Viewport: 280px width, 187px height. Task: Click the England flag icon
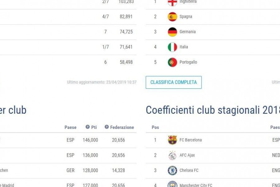pyautogui.click(x=172, y=2)
